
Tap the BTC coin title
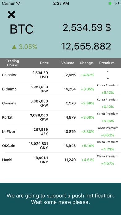point(22,29)
